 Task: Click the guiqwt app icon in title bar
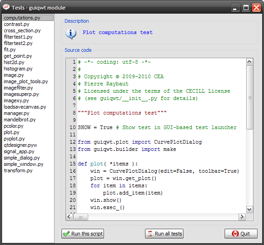tap(6, 7)
